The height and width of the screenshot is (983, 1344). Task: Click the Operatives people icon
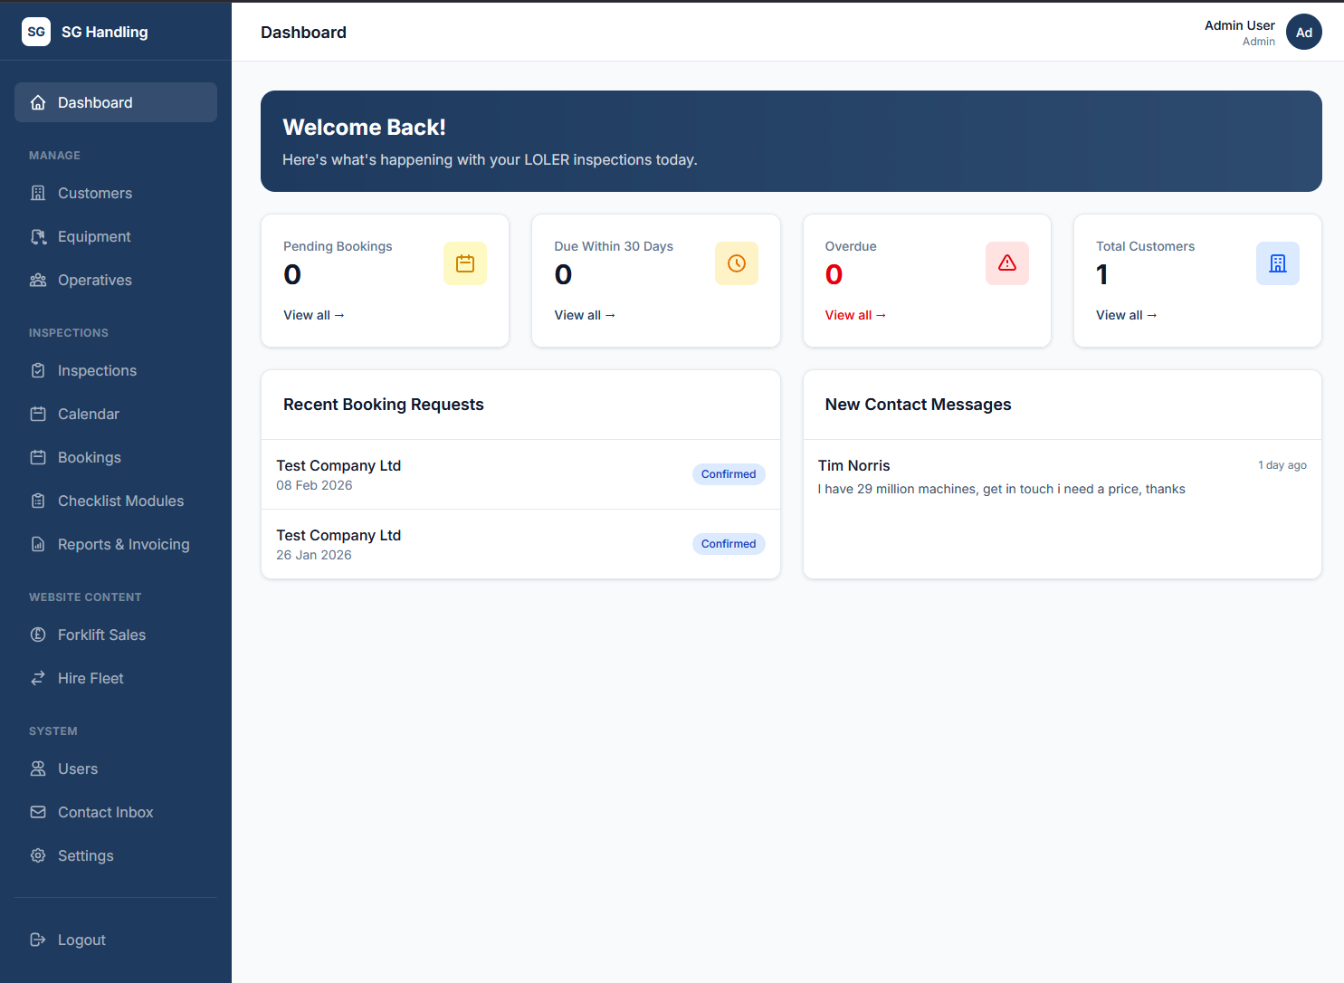(x=38, y=280)
